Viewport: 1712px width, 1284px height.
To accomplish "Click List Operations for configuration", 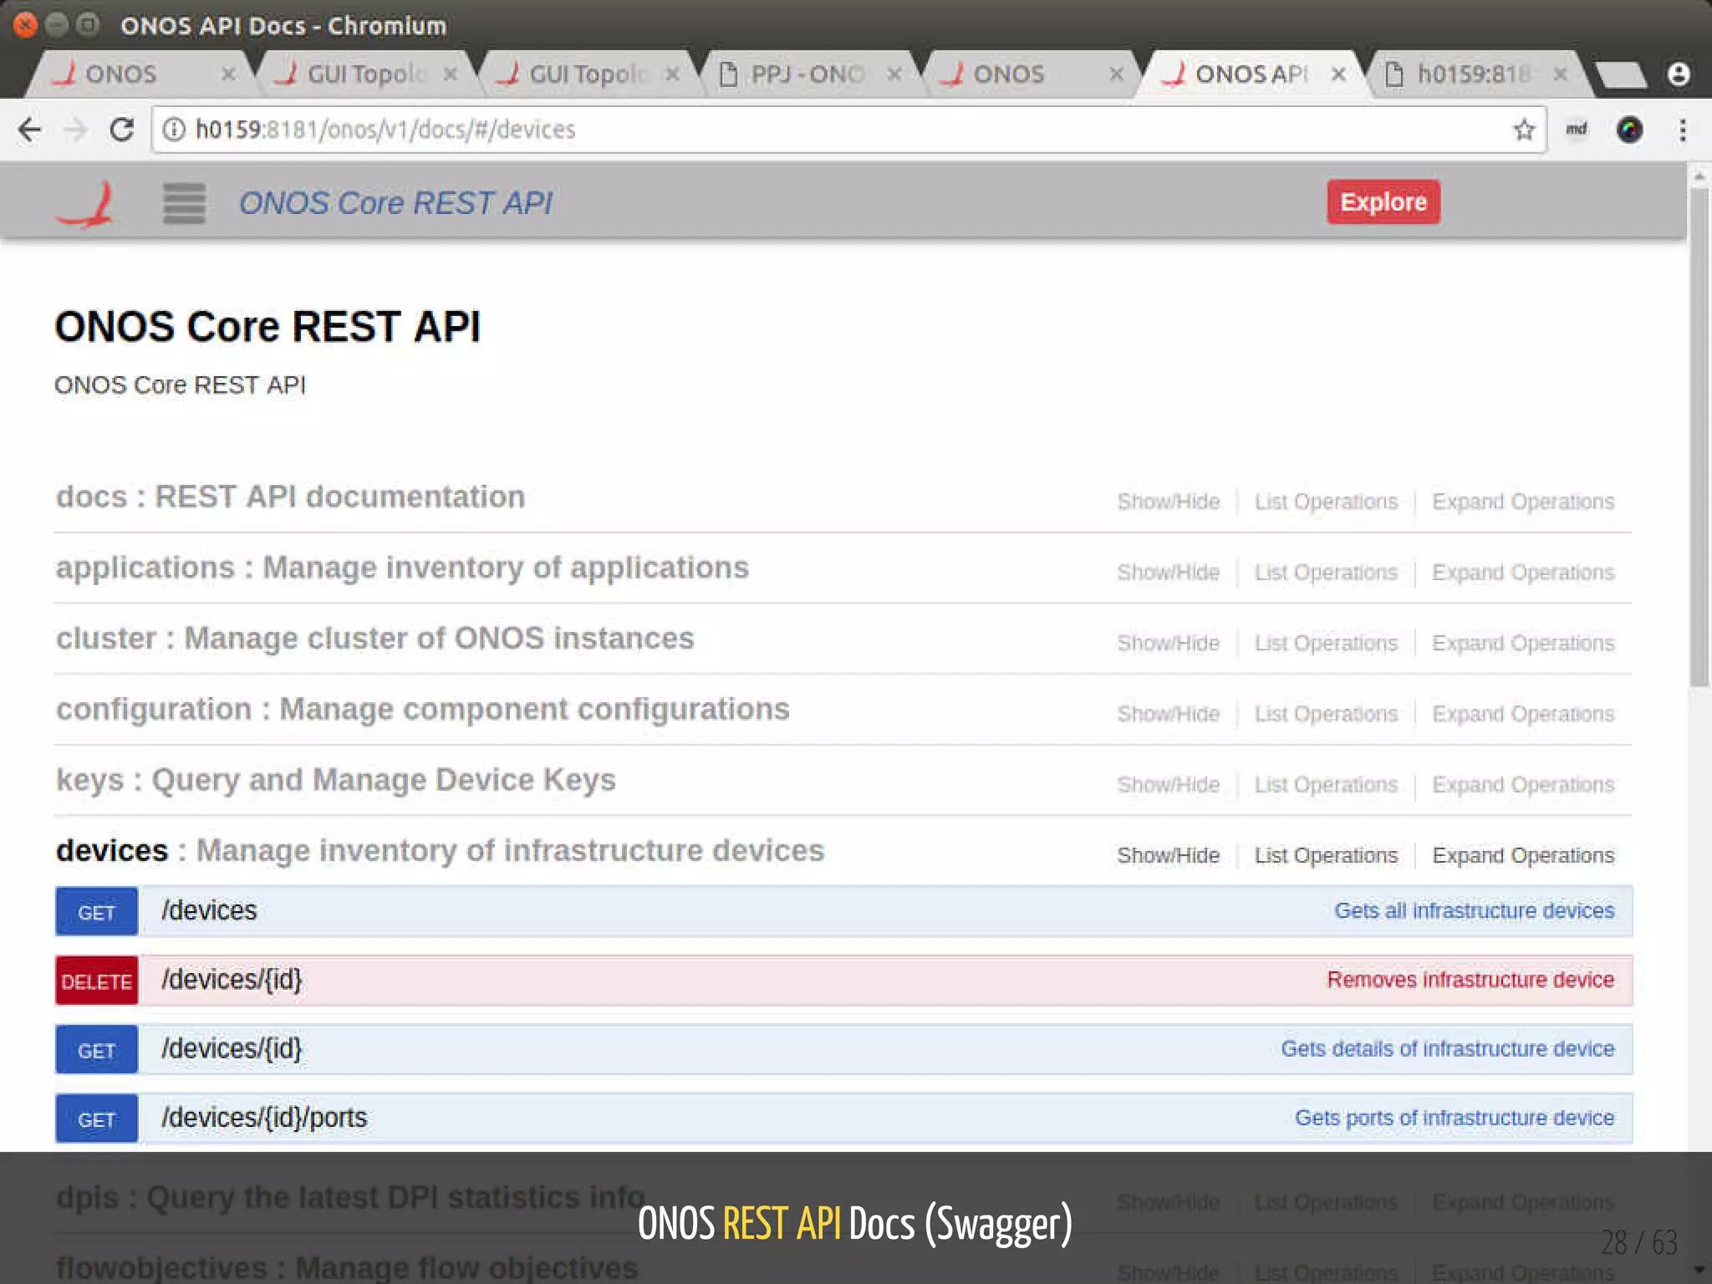I will pos(1326,714).
